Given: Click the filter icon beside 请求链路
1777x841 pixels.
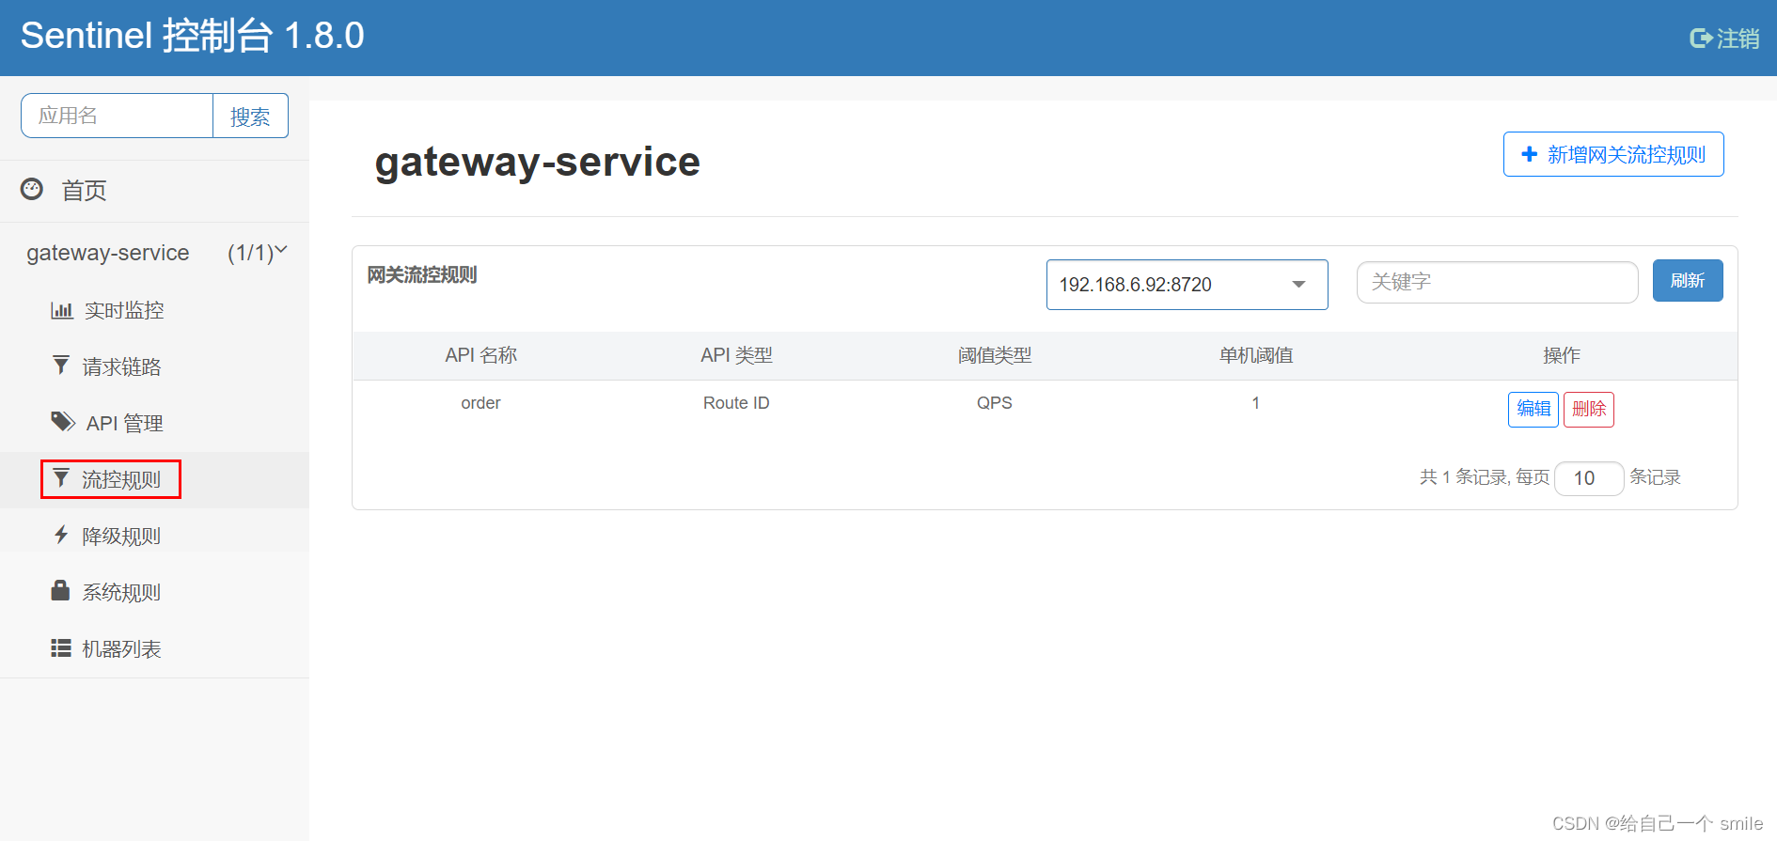Looking at the screenshot, I should pyautogui.click(x=61, y=366).
